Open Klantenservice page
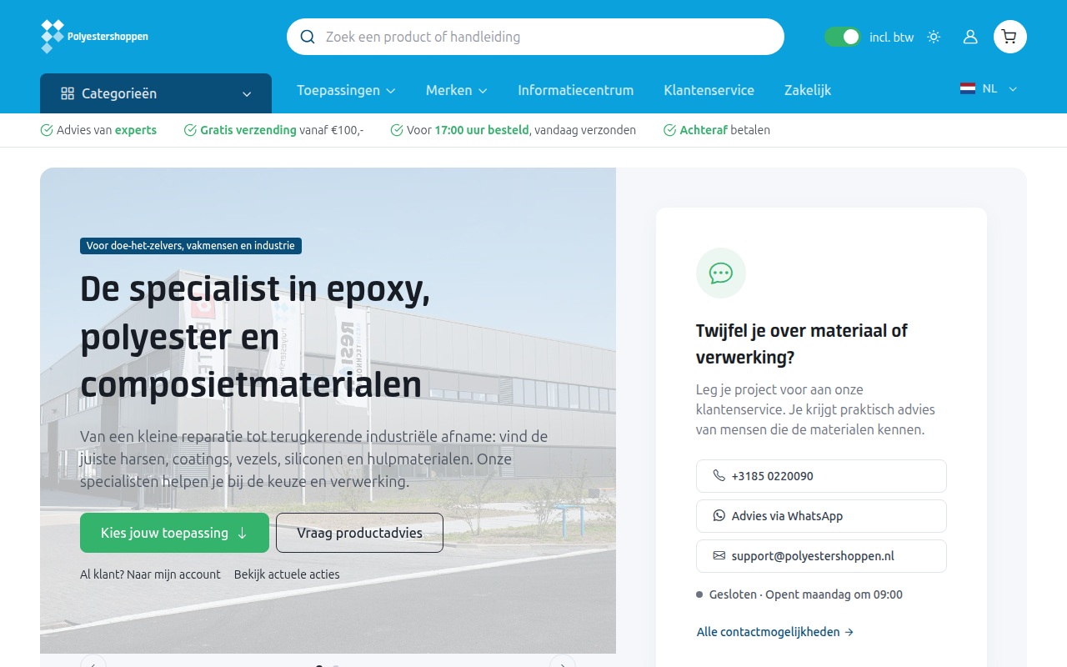 [x=709, y=90]
